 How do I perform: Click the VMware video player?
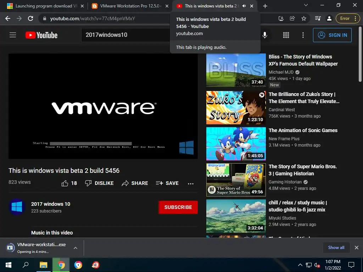click(103, 106)
